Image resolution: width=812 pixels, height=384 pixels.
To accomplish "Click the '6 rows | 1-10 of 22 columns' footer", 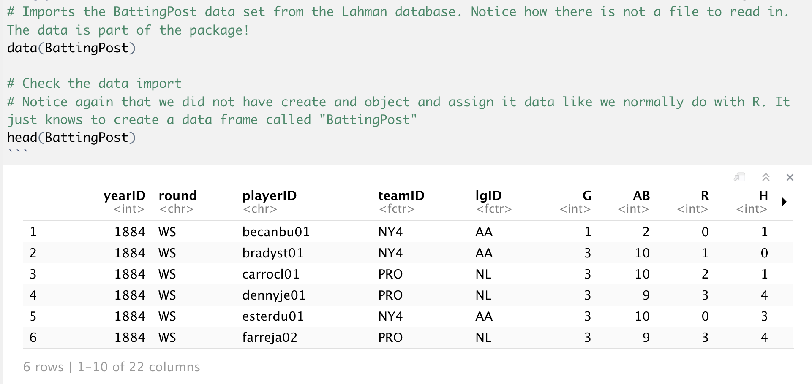I will point(112,367).
